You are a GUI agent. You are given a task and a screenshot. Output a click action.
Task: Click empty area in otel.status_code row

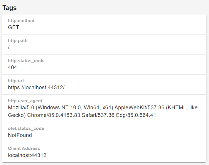120,132
